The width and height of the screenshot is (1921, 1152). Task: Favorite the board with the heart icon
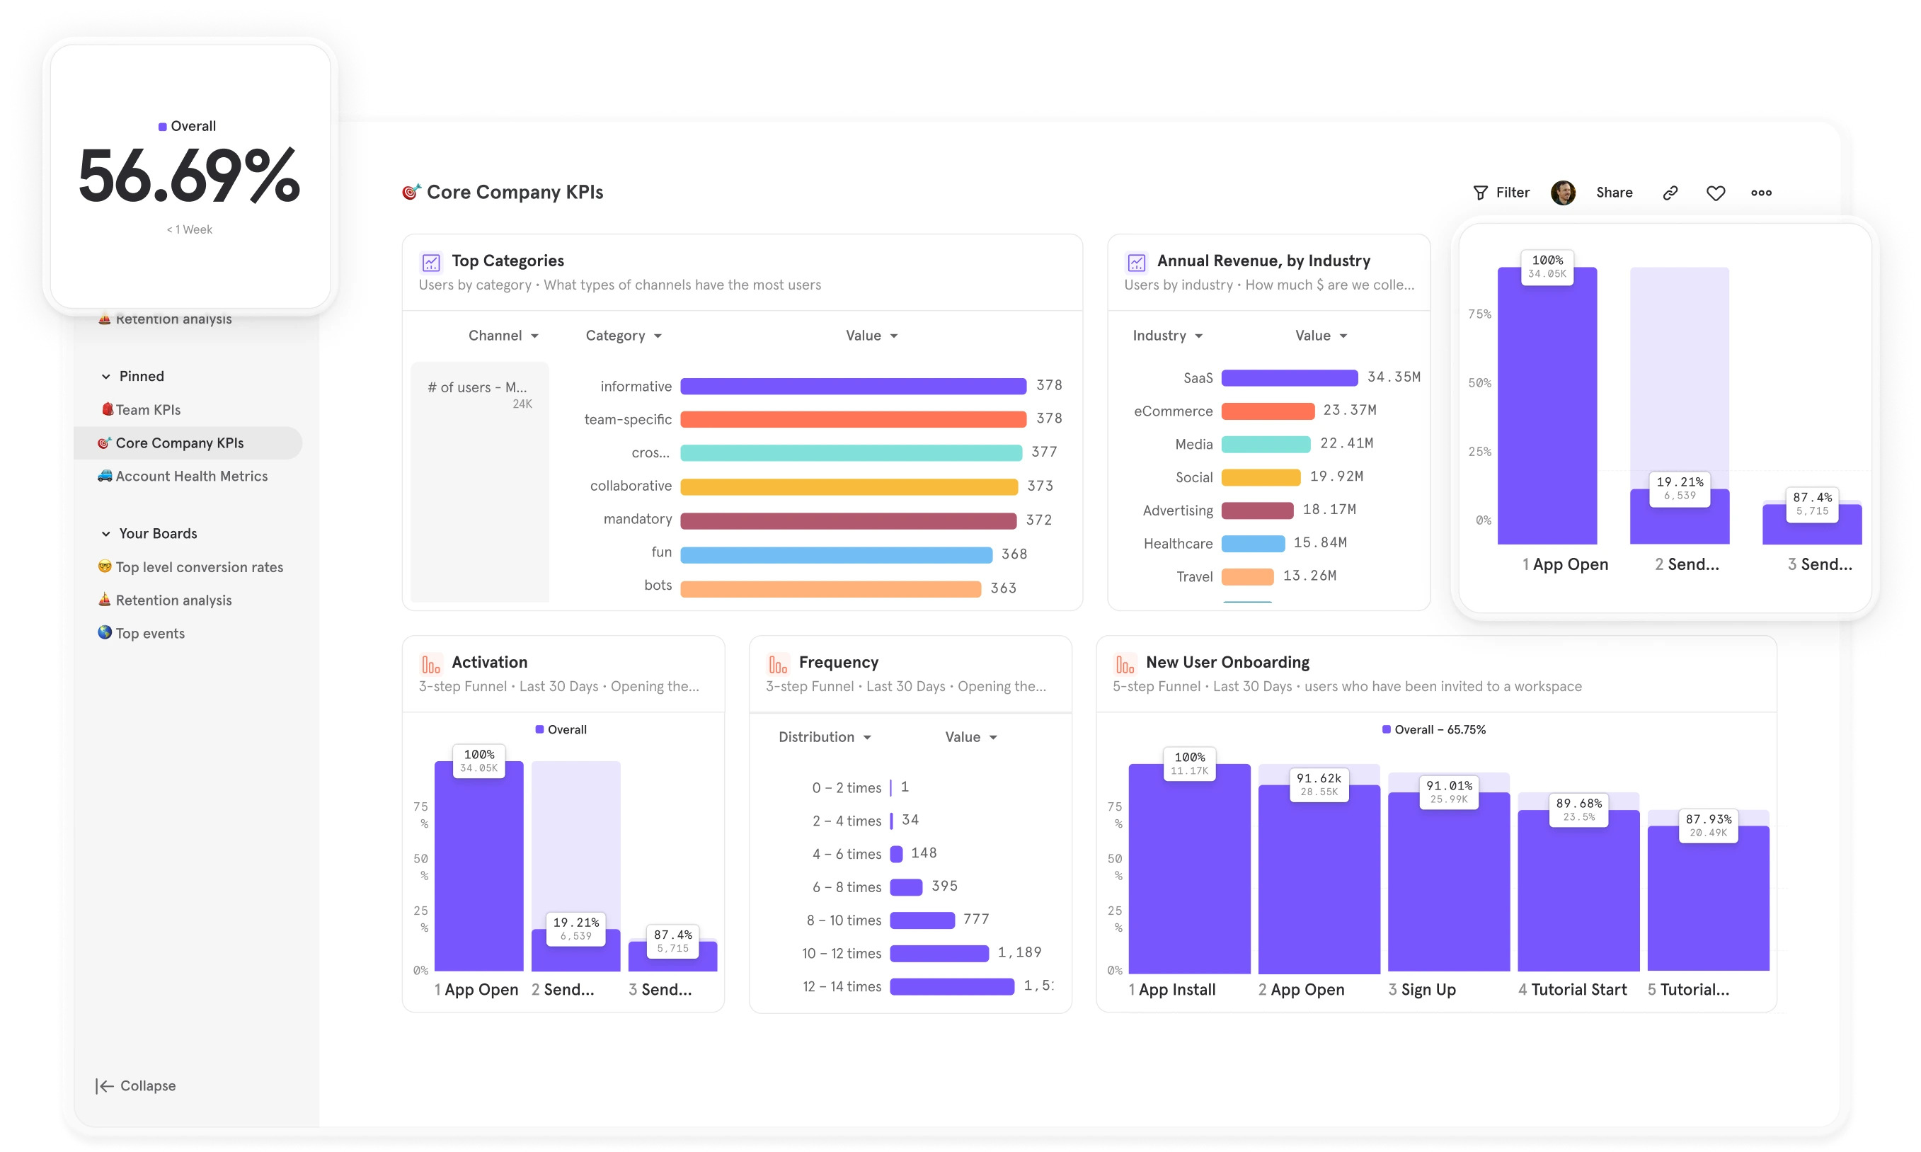[x=1716, y=193]
